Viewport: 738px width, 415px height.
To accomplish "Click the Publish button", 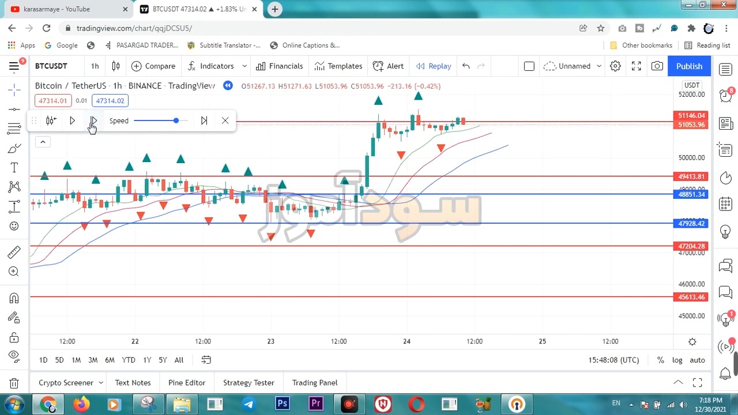I will pos(689,66).
